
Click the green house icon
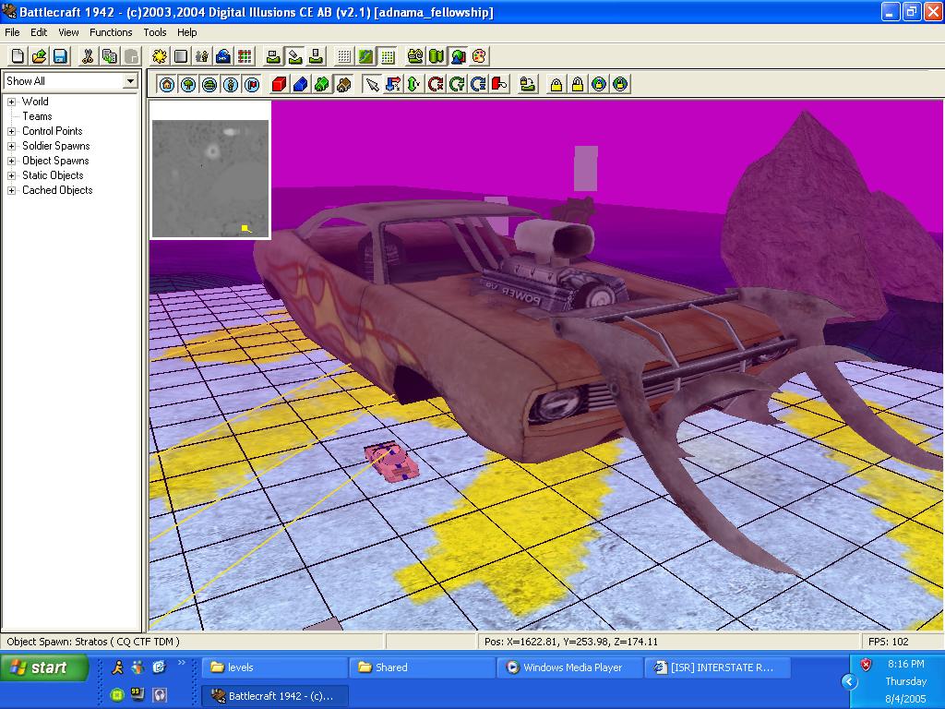click(322, 84)
